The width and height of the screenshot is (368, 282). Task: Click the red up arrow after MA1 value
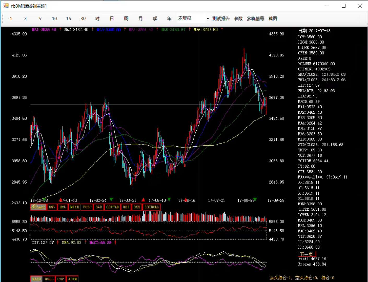pos(60,30)
